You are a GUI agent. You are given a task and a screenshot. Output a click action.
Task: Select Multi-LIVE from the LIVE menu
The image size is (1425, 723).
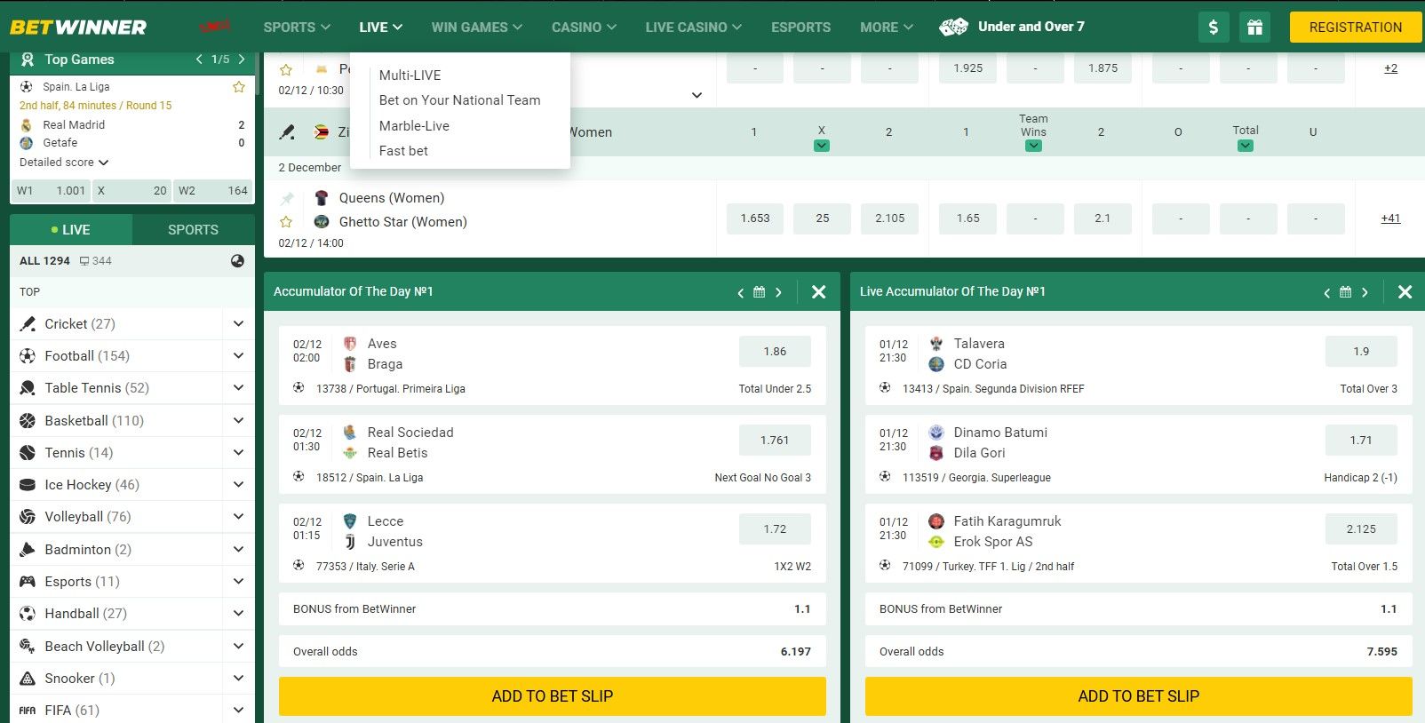point(410,75)
